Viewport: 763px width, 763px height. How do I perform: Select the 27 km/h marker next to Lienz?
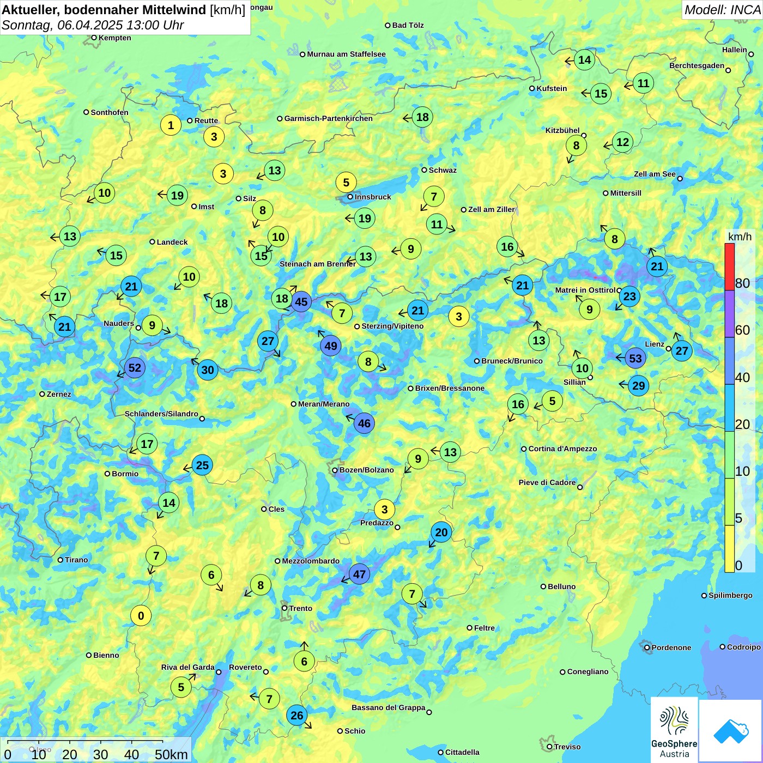pos(682,350)
